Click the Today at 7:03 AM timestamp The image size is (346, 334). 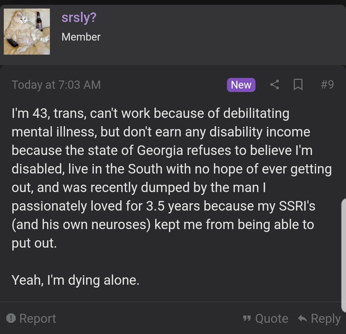[56, 85]
